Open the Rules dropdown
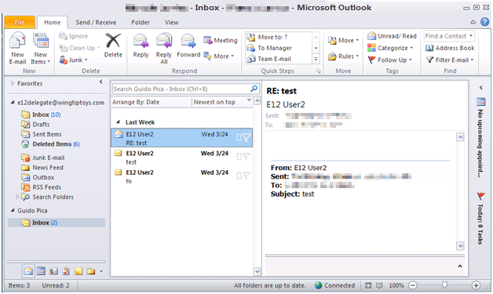Image resolution: width=493 pixels, height=294 pixels. pos(343,56)
